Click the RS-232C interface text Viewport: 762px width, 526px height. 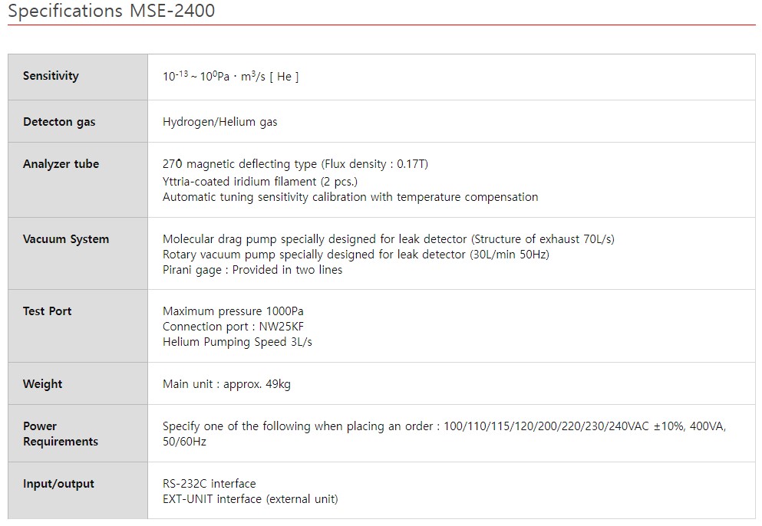[x=209, y=484]
